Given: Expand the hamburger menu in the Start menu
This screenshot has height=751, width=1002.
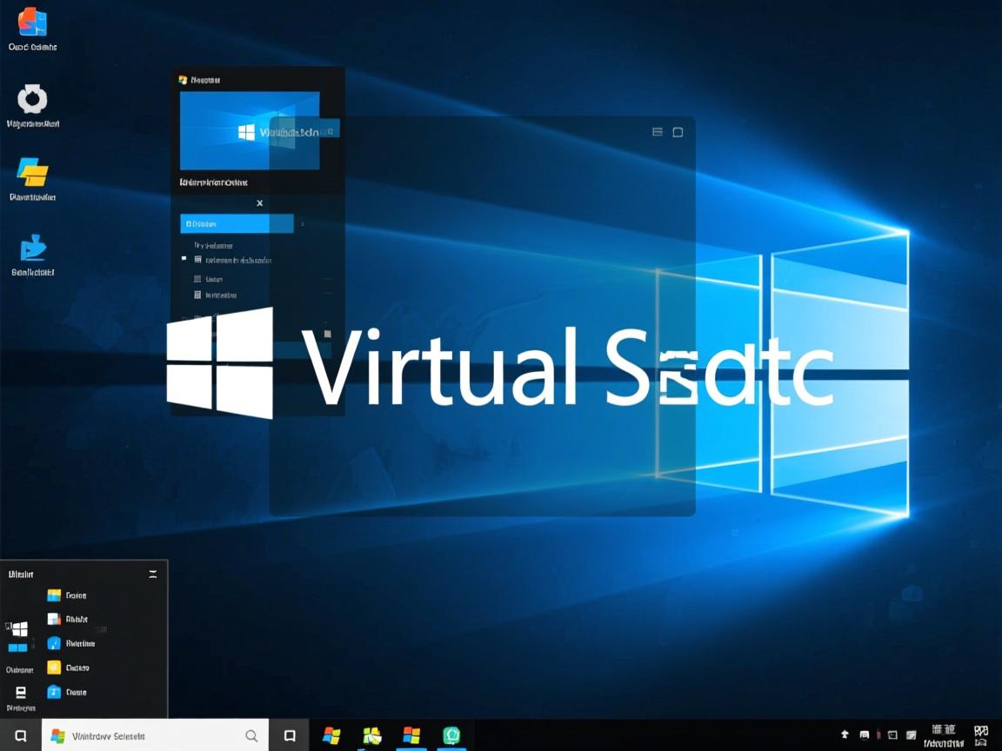Looking at the screenshot, I should pyautogui.click(x=153, y=574).
